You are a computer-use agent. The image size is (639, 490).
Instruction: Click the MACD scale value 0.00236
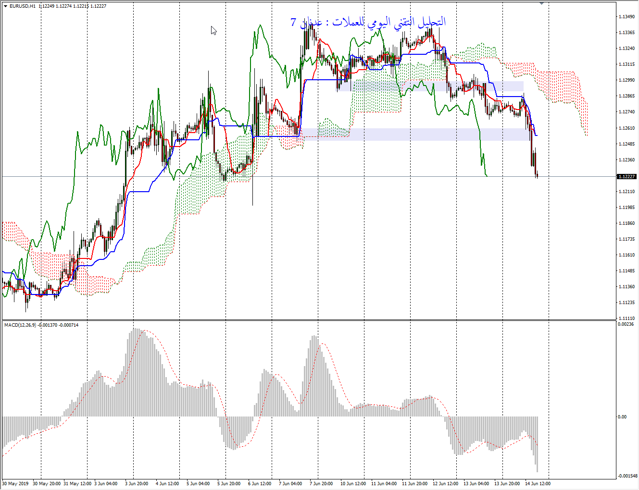(626, 324)
